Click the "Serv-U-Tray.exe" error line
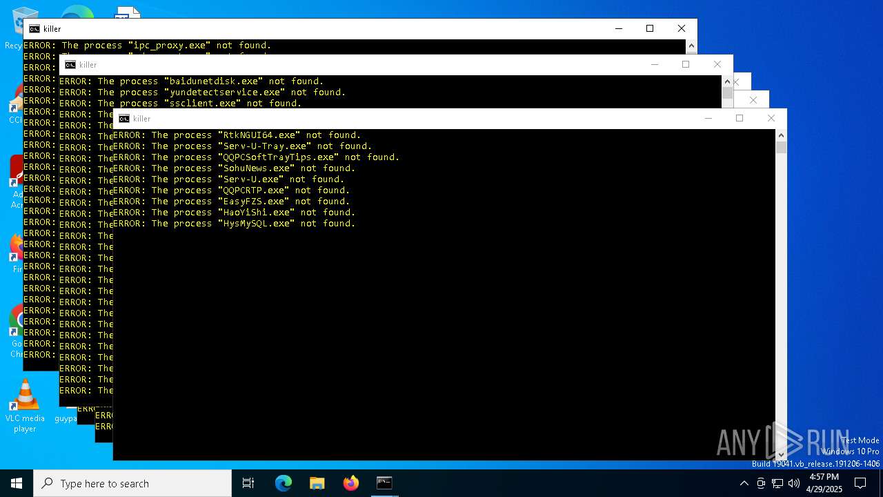This screenshot has width=883, height=497. (x=243, y=146)
